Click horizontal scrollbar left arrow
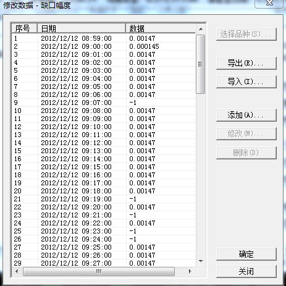The image size is (286, 286). pos(17,271)
